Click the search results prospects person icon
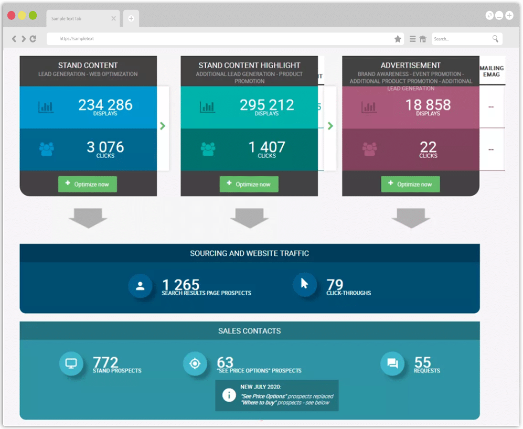This screenshot has width=523, height=429. pyautogui.click(x=140, y=286)
